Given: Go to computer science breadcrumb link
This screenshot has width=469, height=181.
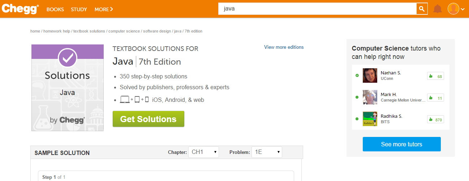Looking at the screenshot, I should click(124, 31).
